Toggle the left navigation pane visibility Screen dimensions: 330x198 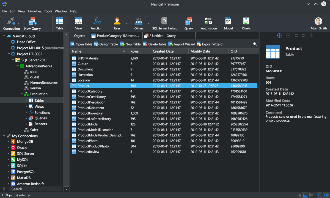click(320, 195)
